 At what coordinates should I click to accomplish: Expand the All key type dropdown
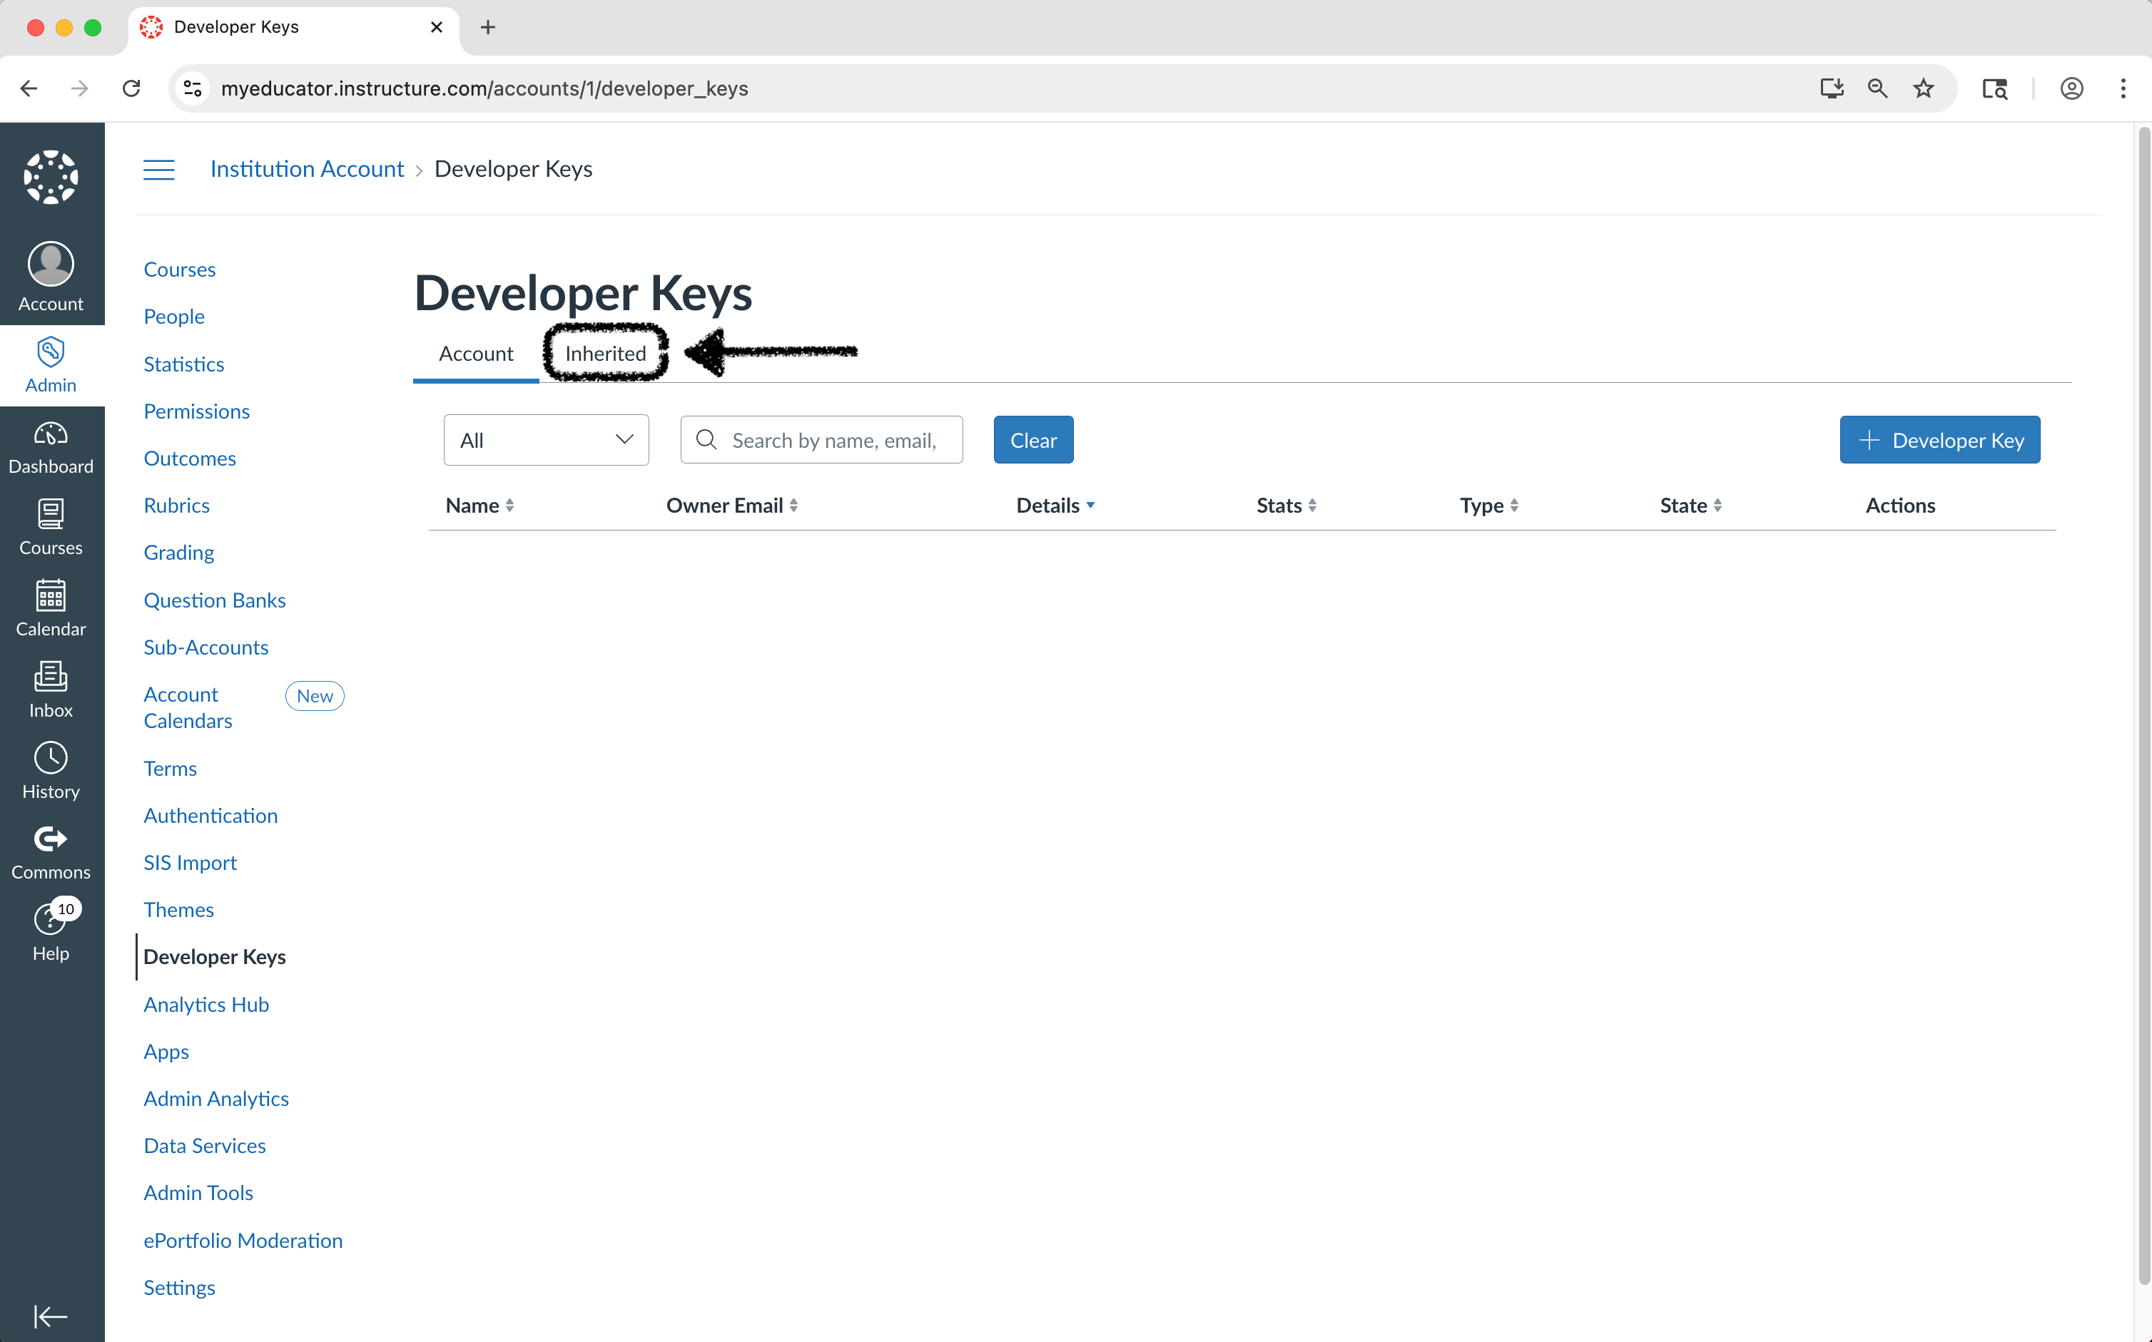click(x=547, y=440)
